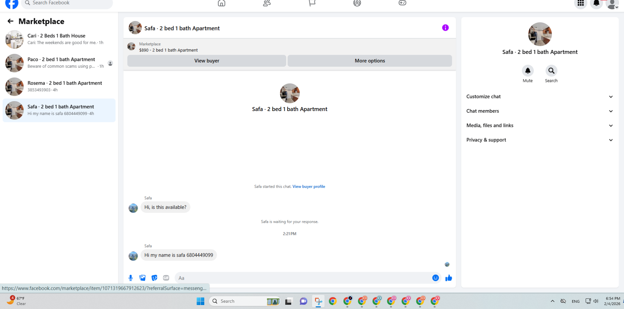The width and height of the screenshot is (624, 309).
Task: Click View buyer profile link
Action: [309, 186]
